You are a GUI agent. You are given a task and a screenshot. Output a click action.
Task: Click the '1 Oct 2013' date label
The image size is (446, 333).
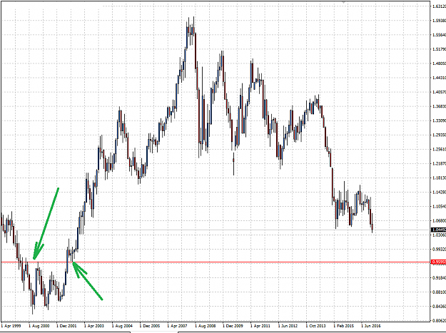315,326
